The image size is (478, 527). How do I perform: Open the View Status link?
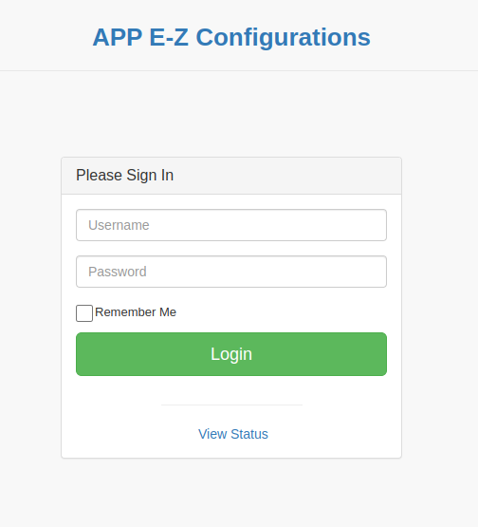[233, 434]
